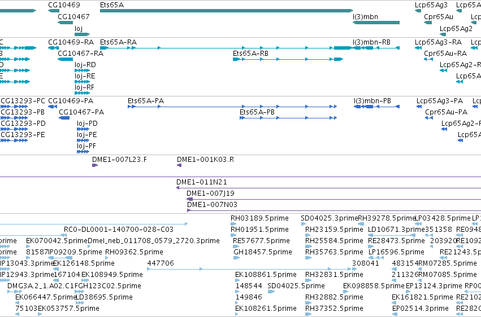481x317 pixels.
Task: Click the CG13293-PB protein label
Action: pyautogui.click(x=23, y=112)
